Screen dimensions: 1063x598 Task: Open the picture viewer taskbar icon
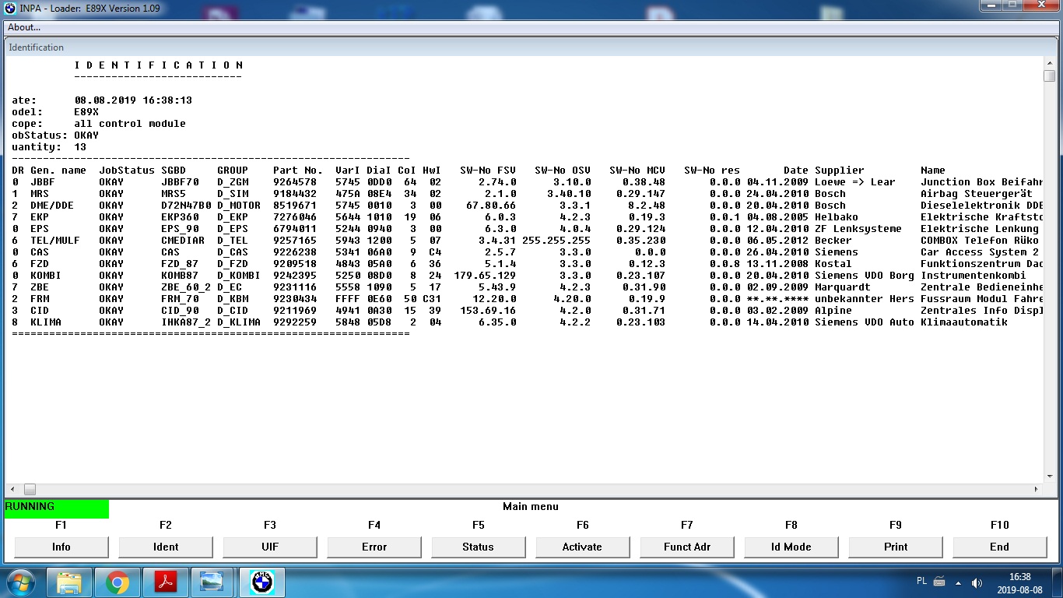[212, 582]
